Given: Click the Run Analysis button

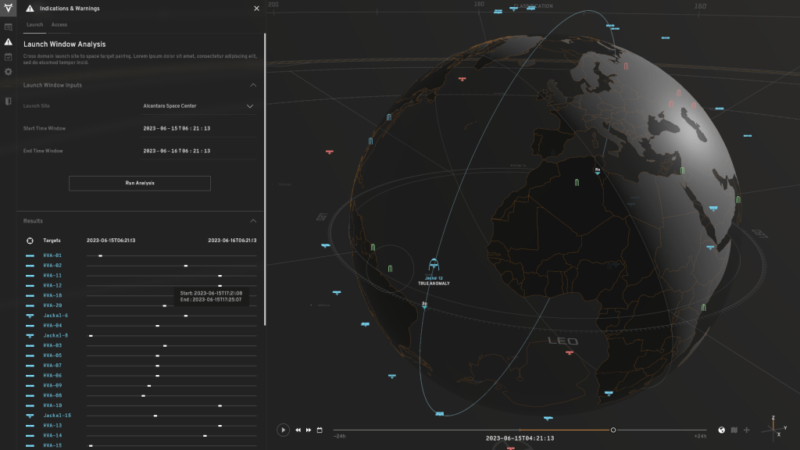Looking at the screenshot, I should (140, 183).
